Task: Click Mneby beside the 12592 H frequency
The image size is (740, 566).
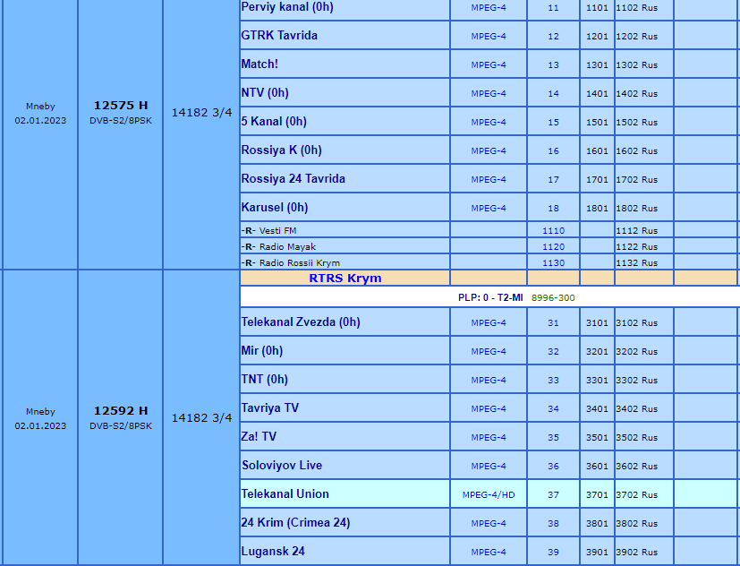Action: pyautogui.click(x=40, y=411)
